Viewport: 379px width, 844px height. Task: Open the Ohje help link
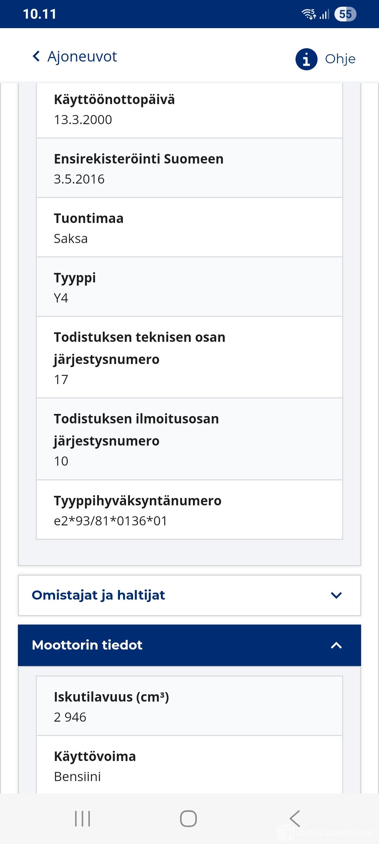(340, 59)
